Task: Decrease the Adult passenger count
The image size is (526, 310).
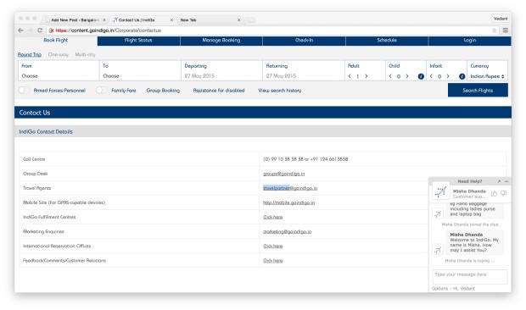Action: pos(350,76)
